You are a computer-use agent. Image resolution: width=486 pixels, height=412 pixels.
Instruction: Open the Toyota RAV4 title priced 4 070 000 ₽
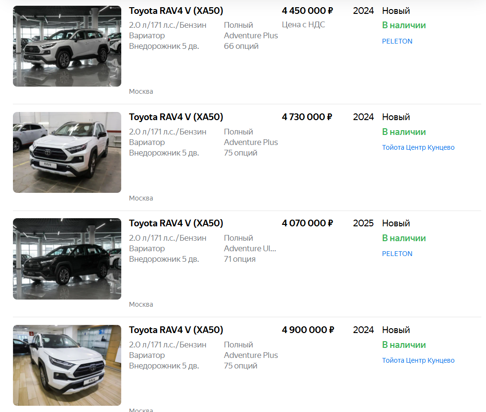176,223
